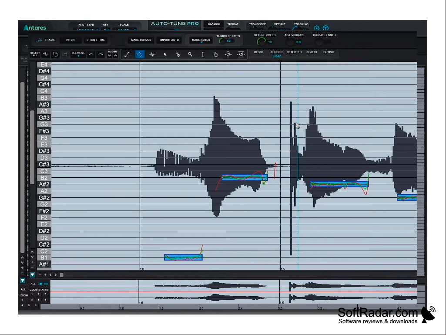Click the G#3 piano key label
Viewport: 446px width, 335px height.
(x=44, y=118)
